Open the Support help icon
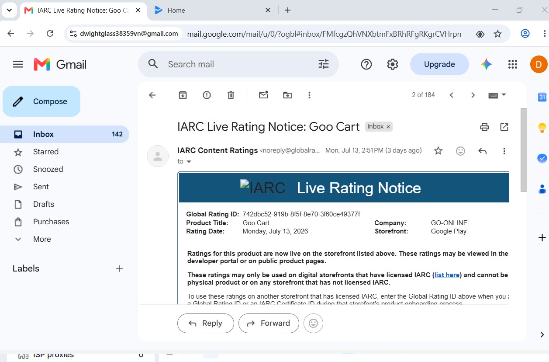 coord(366,64)
